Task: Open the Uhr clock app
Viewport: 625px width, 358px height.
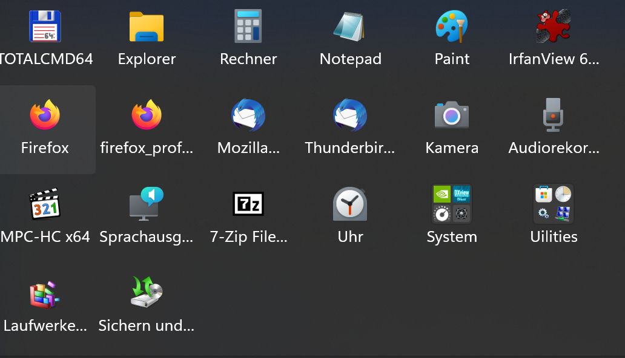Action: [x=349, y=203]
